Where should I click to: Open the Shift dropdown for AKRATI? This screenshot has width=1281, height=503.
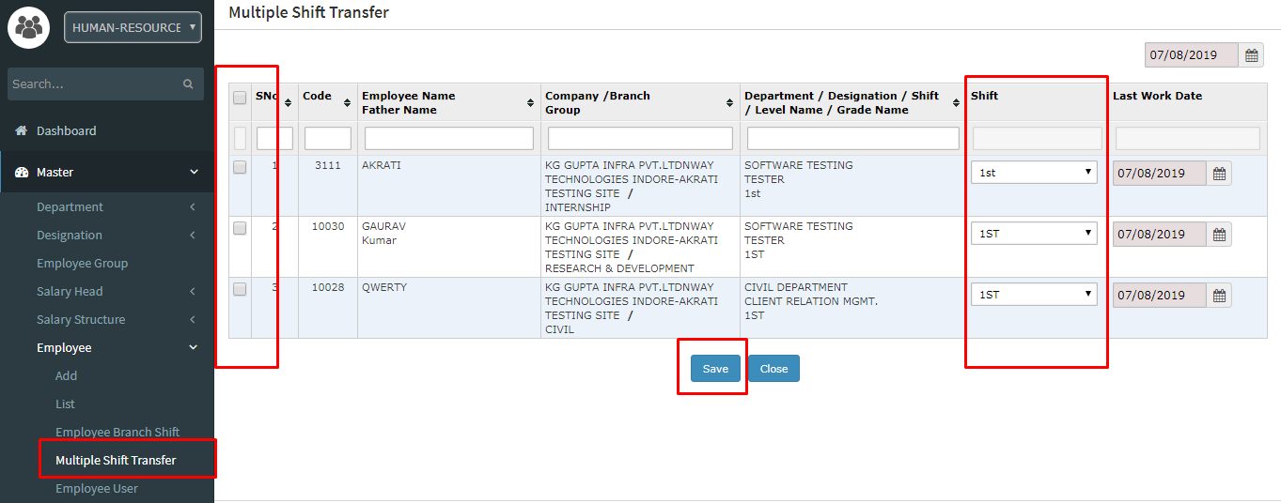(1033, 173)
